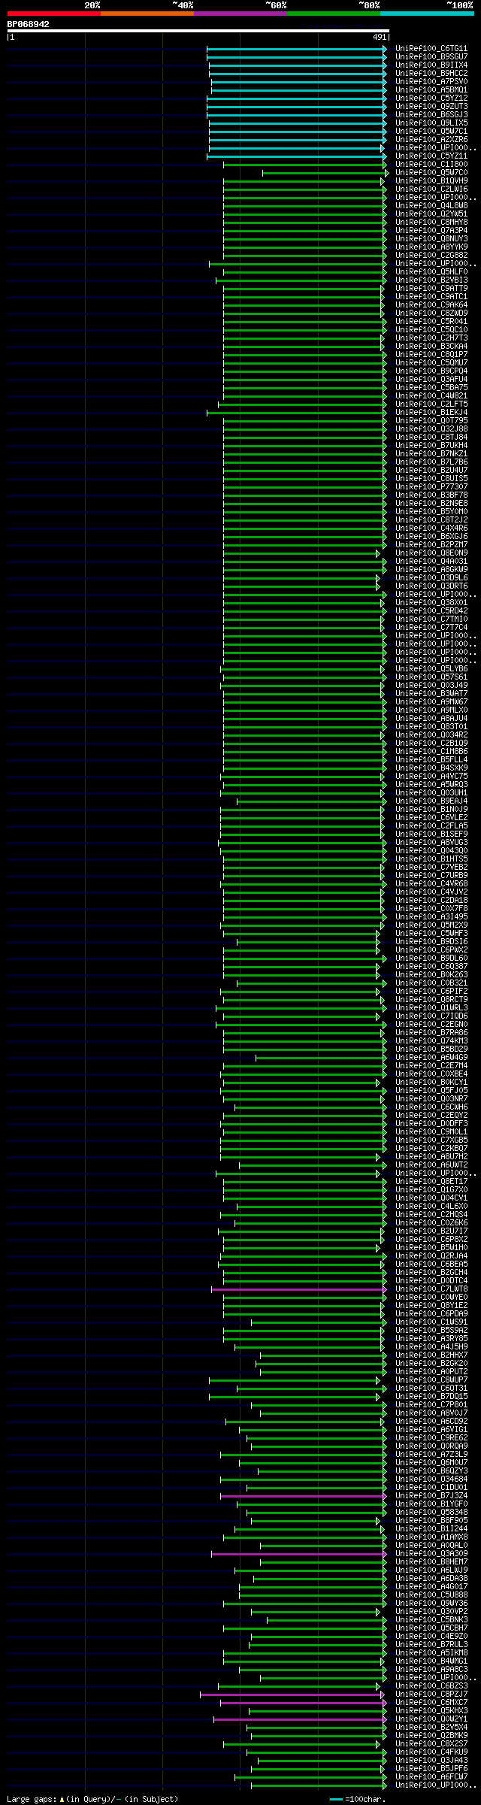The width and height of the screenshot is (481, 1805).
Task: Select the UniRef100_C9ATC1 label
Action: coord(431,297)
